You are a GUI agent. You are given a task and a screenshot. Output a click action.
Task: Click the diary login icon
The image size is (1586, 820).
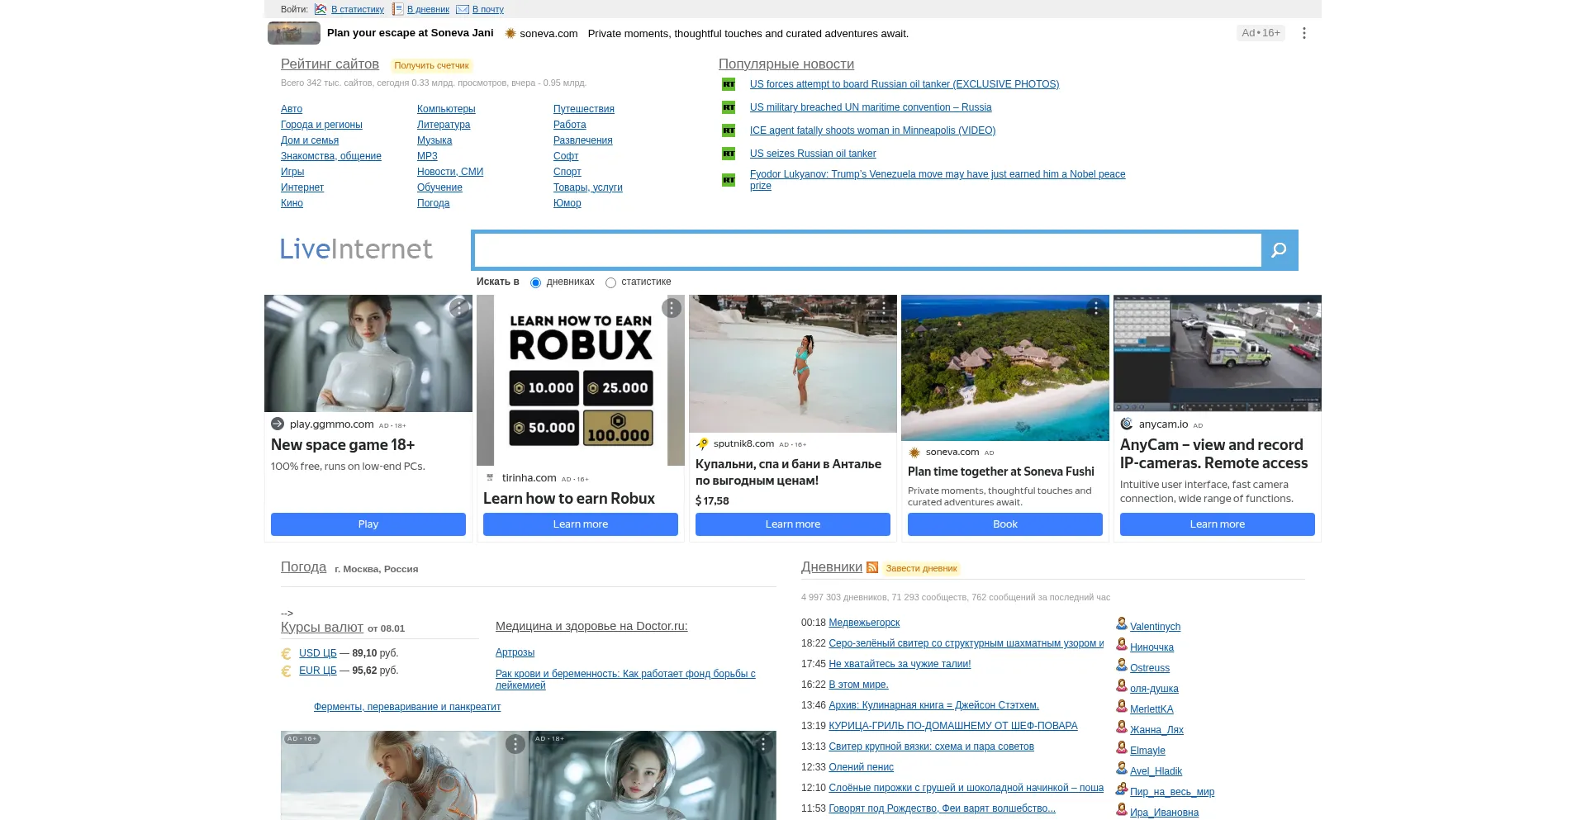tap(397, 9)
